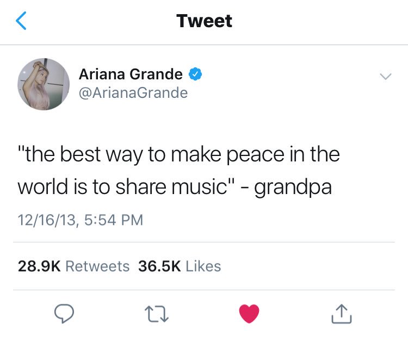Open Ariana Grande's profile picture
The width and height of the screenshot is (408, 337).
pos(44,84)
